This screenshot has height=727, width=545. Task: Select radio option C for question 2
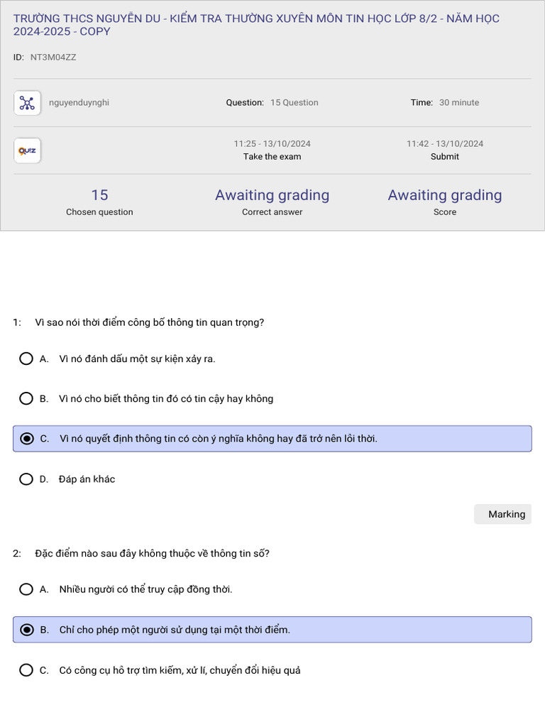point(26,670)
